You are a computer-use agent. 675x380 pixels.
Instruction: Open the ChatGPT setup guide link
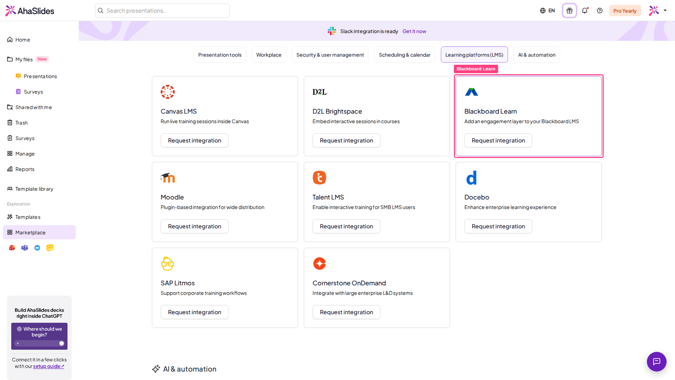coord(49,366)
